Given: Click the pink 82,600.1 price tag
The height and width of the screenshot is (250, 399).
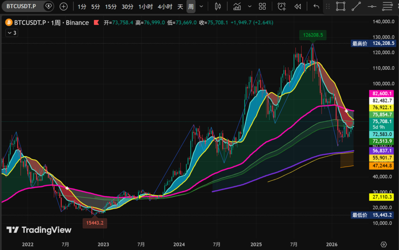Looking at the screenshot, I should pos(382,93).
